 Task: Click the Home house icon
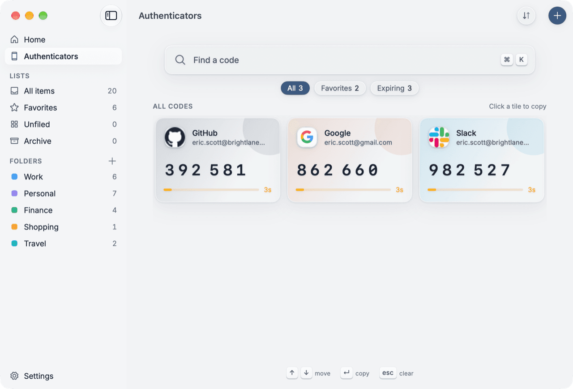(x=14, y=39)
